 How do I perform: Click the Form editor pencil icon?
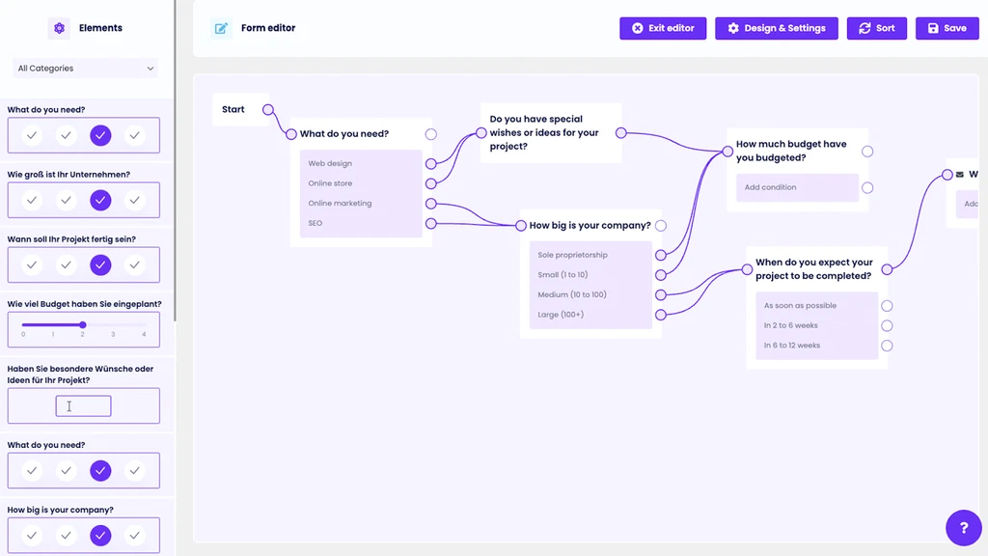pyautogui.click(x=221, y=28)
